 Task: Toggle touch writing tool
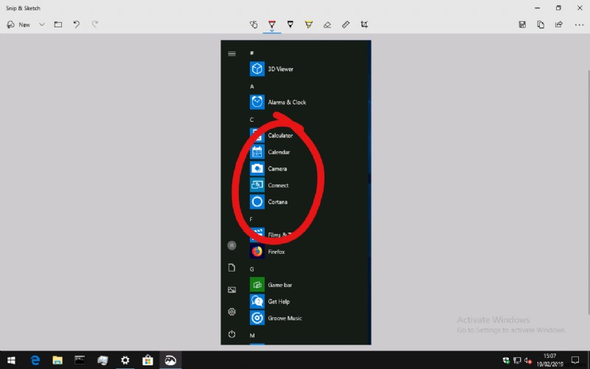point(254,24)
